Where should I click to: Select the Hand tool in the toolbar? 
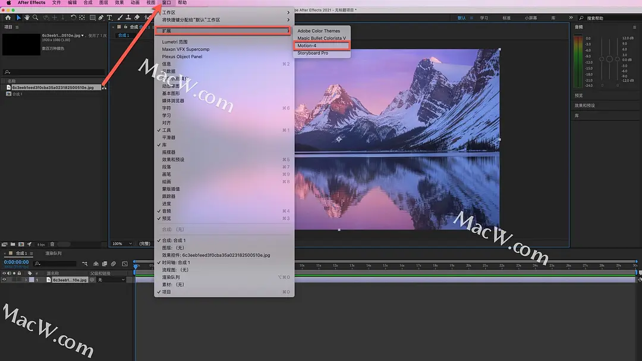tap(27, 17)
